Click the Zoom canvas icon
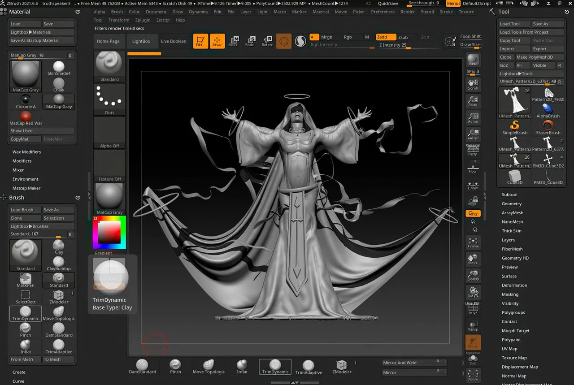 click(473, 100)
